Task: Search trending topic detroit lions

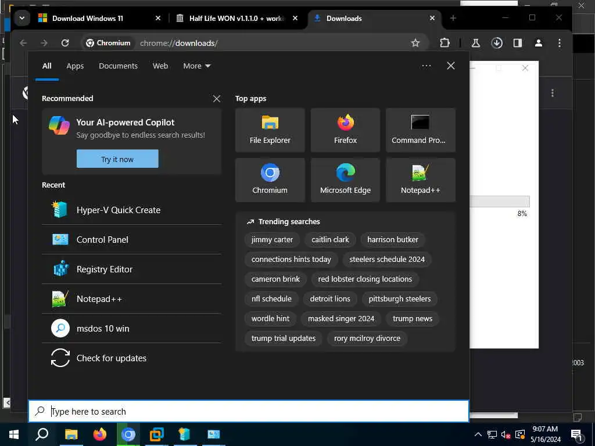Action: [x=330, y=299]
